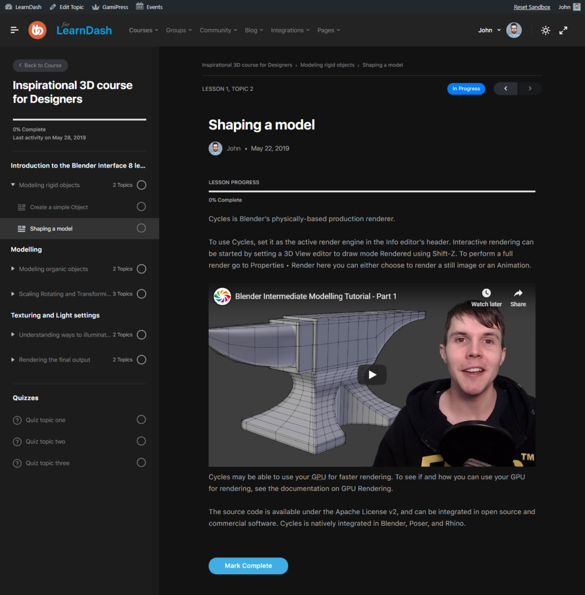The width and height of the screenshot is (585, 595).
Task: Select the Blog menu item
Action: [x=254, y=30]
